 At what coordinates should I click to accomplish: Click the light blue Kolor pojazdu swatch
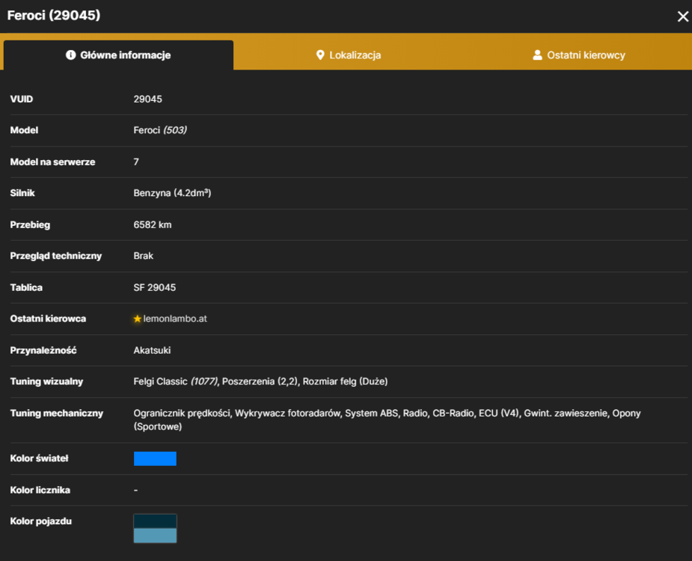pyautogui.click(x=155, y=536)
